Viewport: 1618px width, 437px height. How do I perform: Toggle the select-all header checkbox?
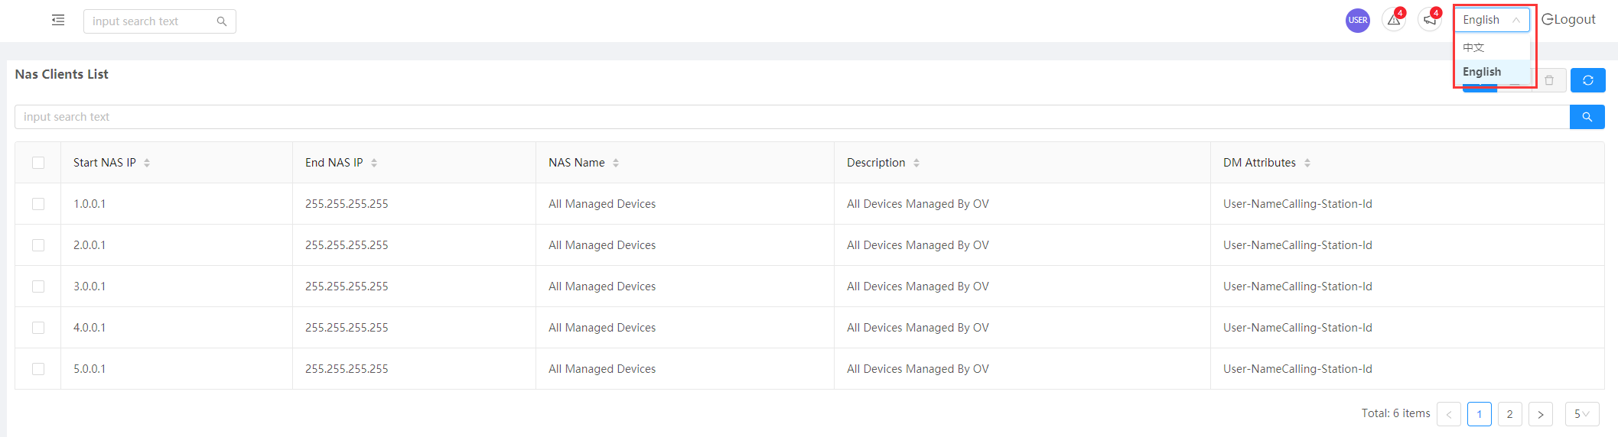click(38, 163)
